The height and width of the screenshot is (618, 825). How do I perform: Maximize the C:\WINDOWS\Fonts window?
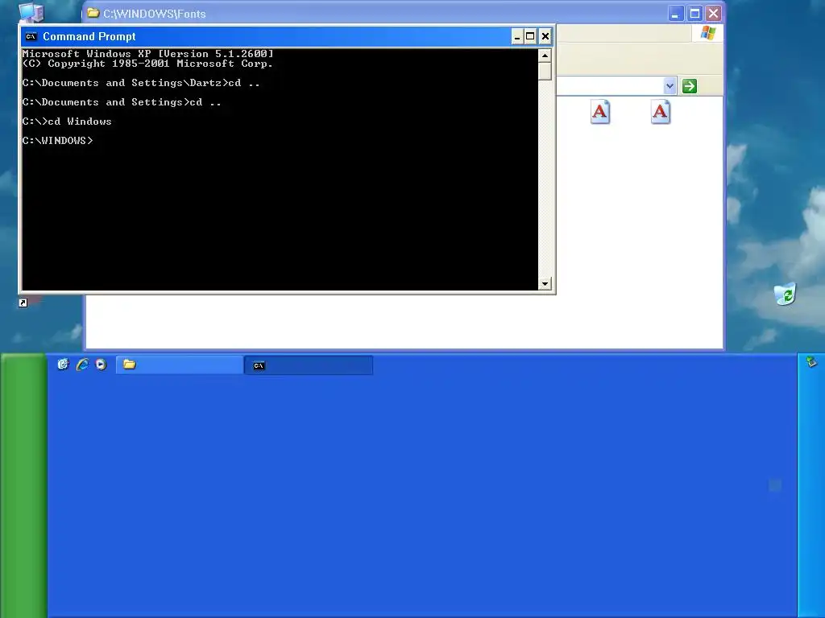coord(694,13)
